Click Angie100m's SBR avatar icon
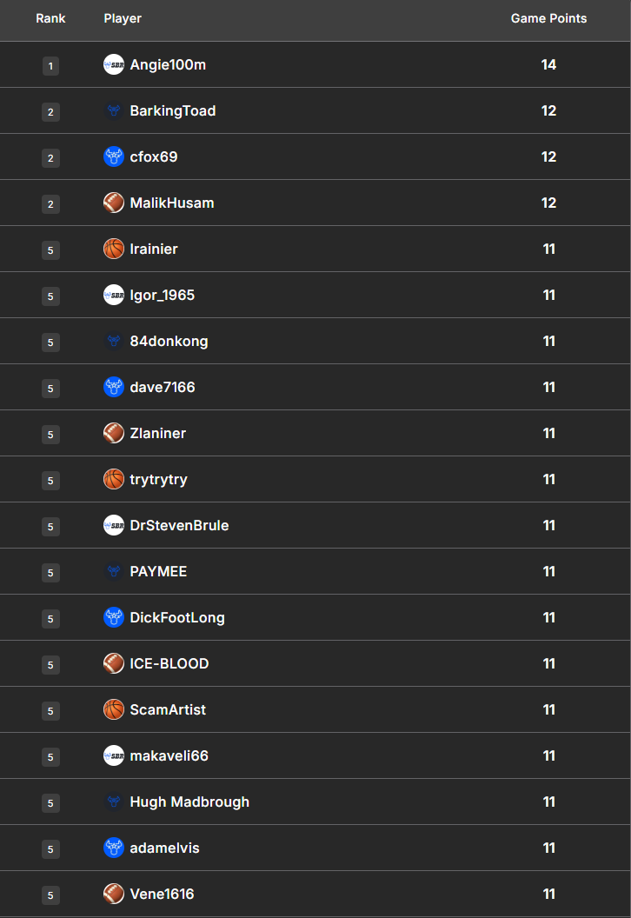 pos(114,64)
